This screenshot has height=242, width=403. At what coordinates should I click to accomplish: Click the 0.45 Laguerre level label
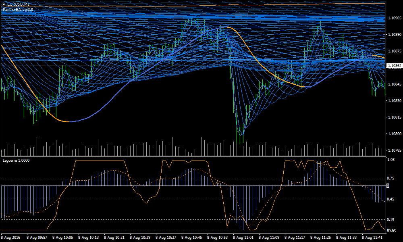point(391,199)
